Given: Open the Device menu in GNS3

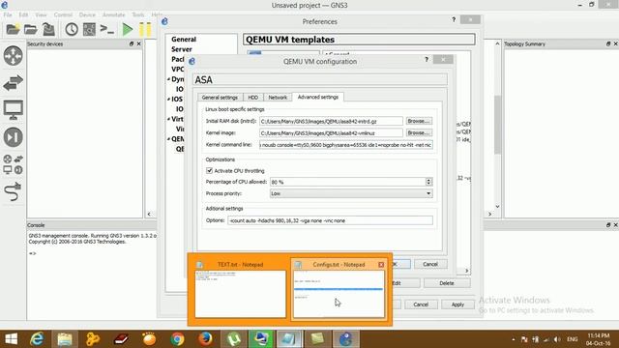Looking at the screenshot, I should (87, 14).
